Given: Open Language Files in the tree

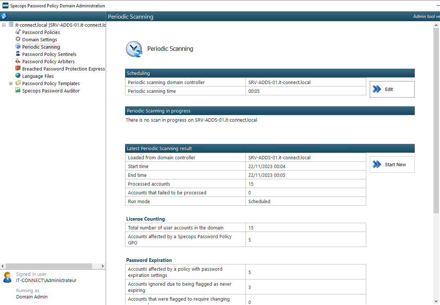Looking at the screenshot, I should tap(38, 76).
